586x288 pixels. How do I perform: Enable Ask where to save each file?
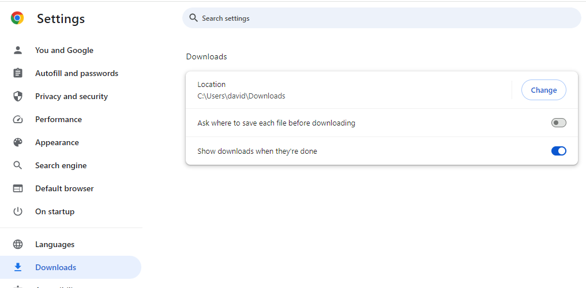click(559, 123)
